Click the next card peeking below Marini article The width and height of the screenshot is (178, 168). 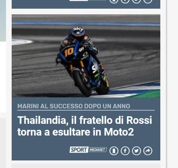point(86,166)
